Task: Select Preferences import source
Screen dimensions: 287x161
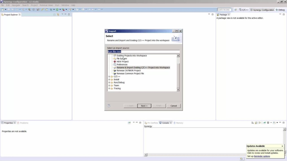Action: [x=122, y=64]
